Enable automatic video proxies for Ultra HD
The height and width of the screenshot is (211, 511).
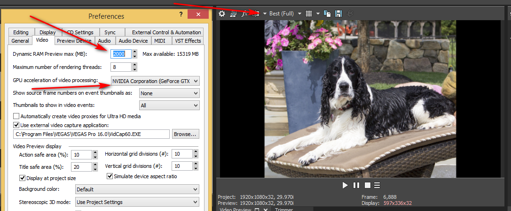(16, 116)
